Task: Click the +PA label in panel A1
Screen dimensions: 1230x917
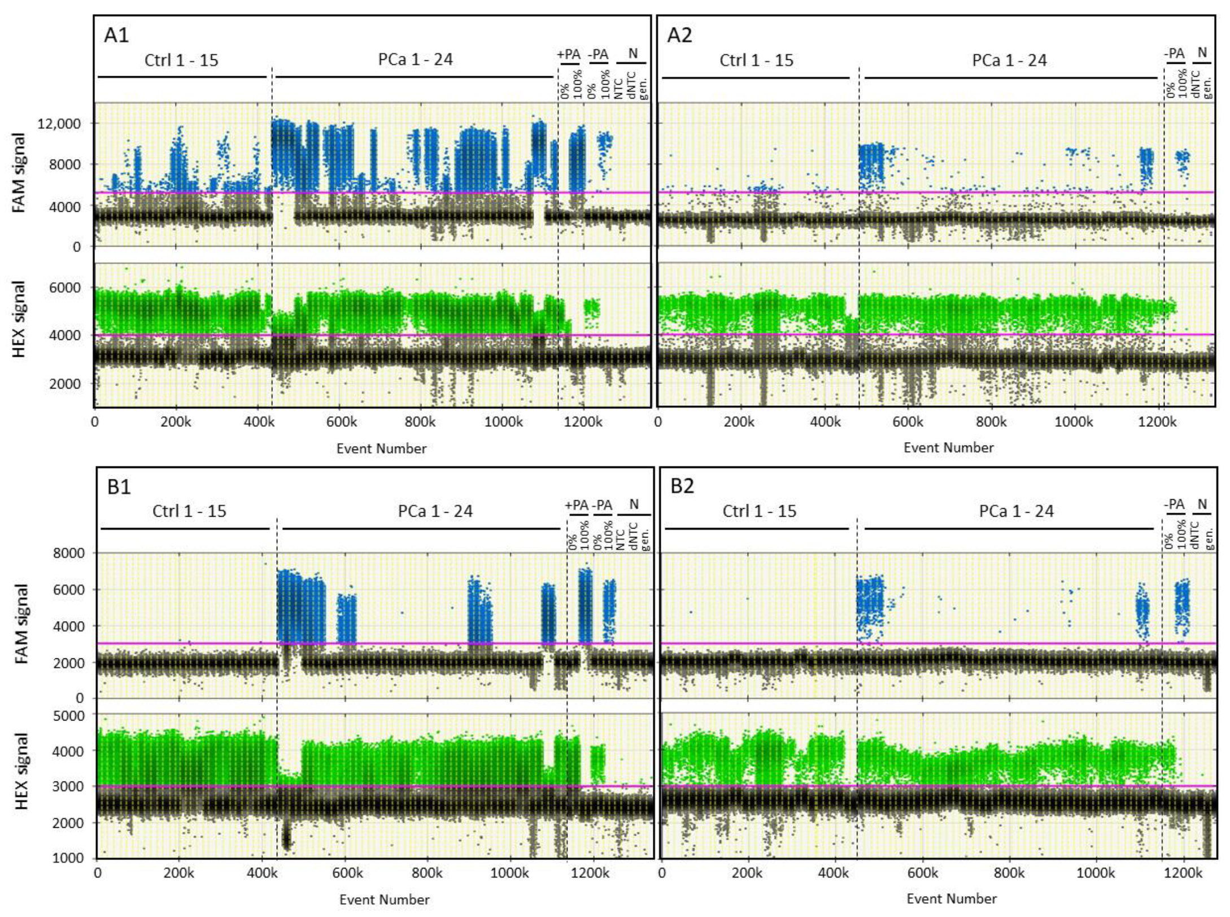Action: tap(568, 54)
